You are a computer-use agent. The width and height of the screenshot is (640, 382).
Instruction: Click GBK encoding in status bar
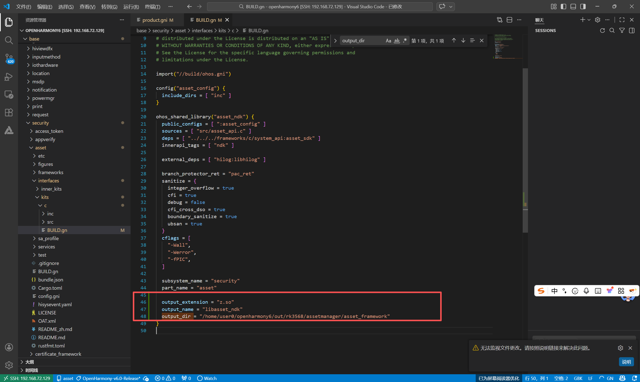tap(578, 378)
